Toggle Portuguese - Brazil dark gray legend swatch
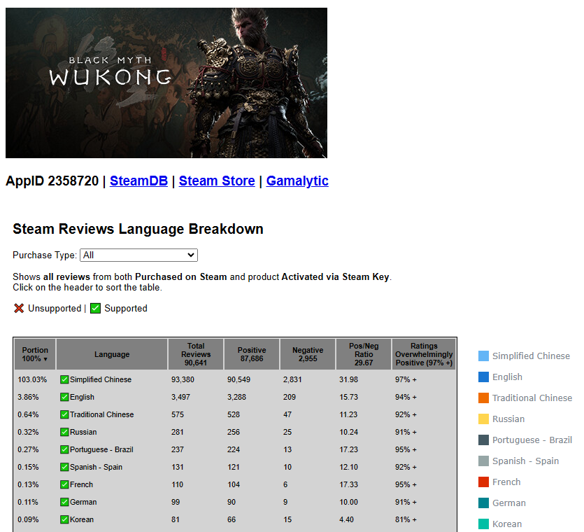 (483, 440)
